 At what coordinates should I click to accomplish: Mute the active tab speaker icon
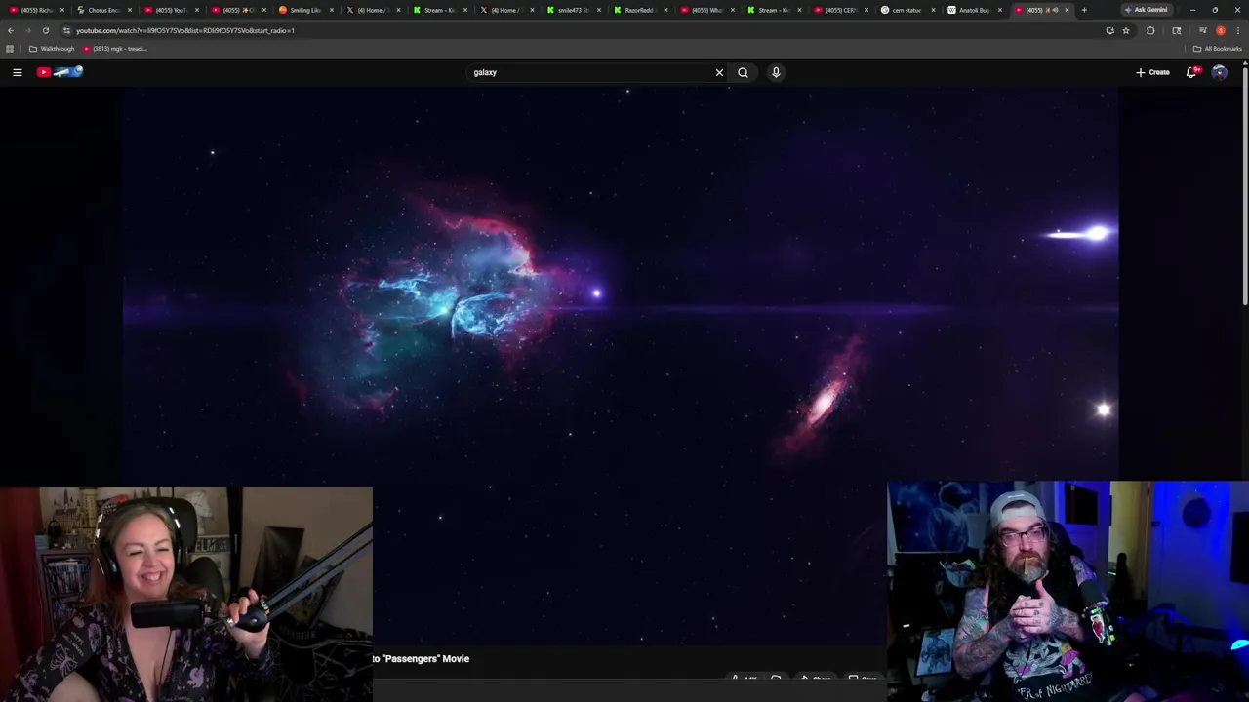(x=1055, y=10)
